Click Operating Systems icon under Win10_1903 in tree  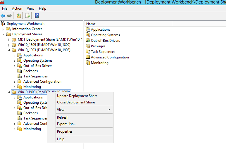click(x=20, y=60)
